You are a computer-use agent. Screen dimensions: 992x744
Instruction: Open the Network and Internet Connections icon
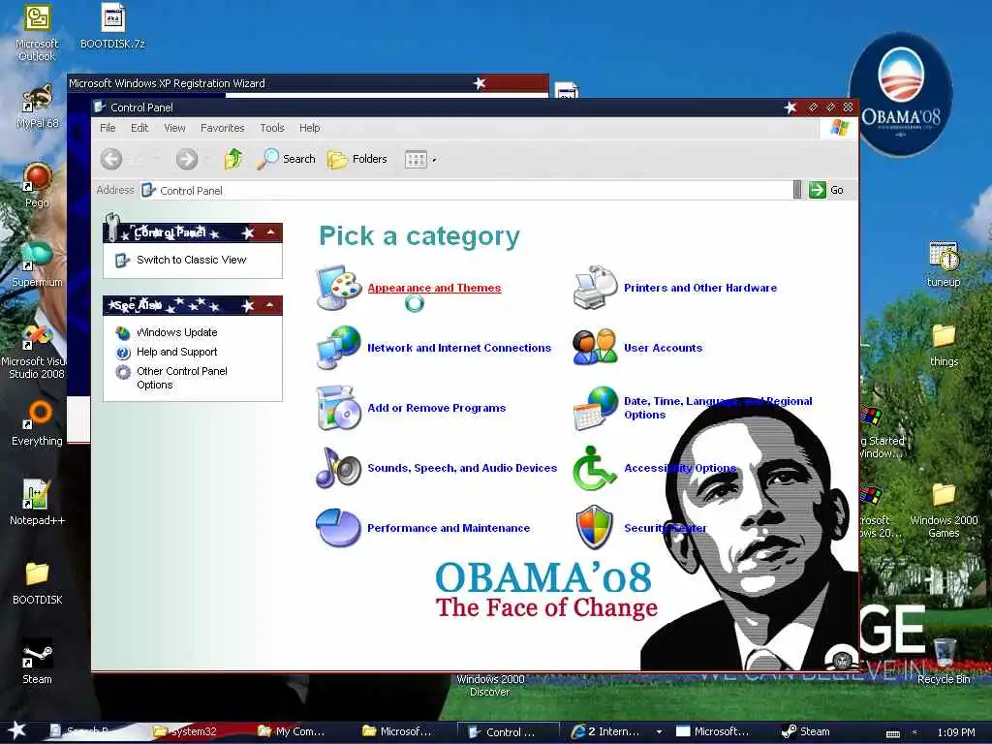(x=339, y=348)
